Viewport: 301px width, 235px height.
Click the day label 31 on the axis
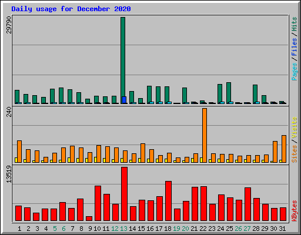282,229
